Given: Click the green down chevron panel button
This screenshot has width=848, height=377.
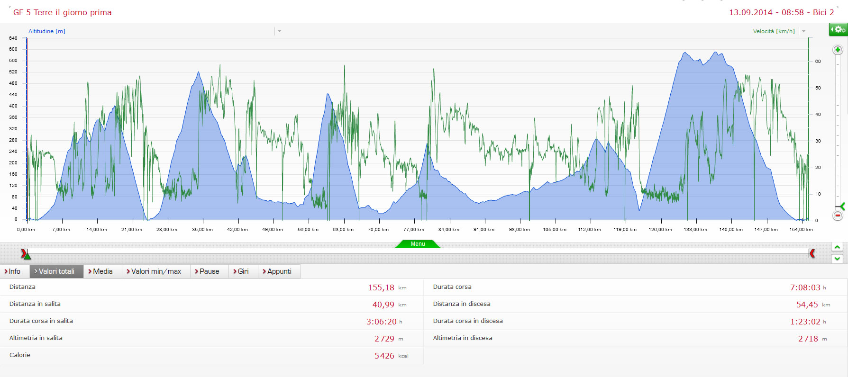Looking at the screenshot, I should [837, 259].
